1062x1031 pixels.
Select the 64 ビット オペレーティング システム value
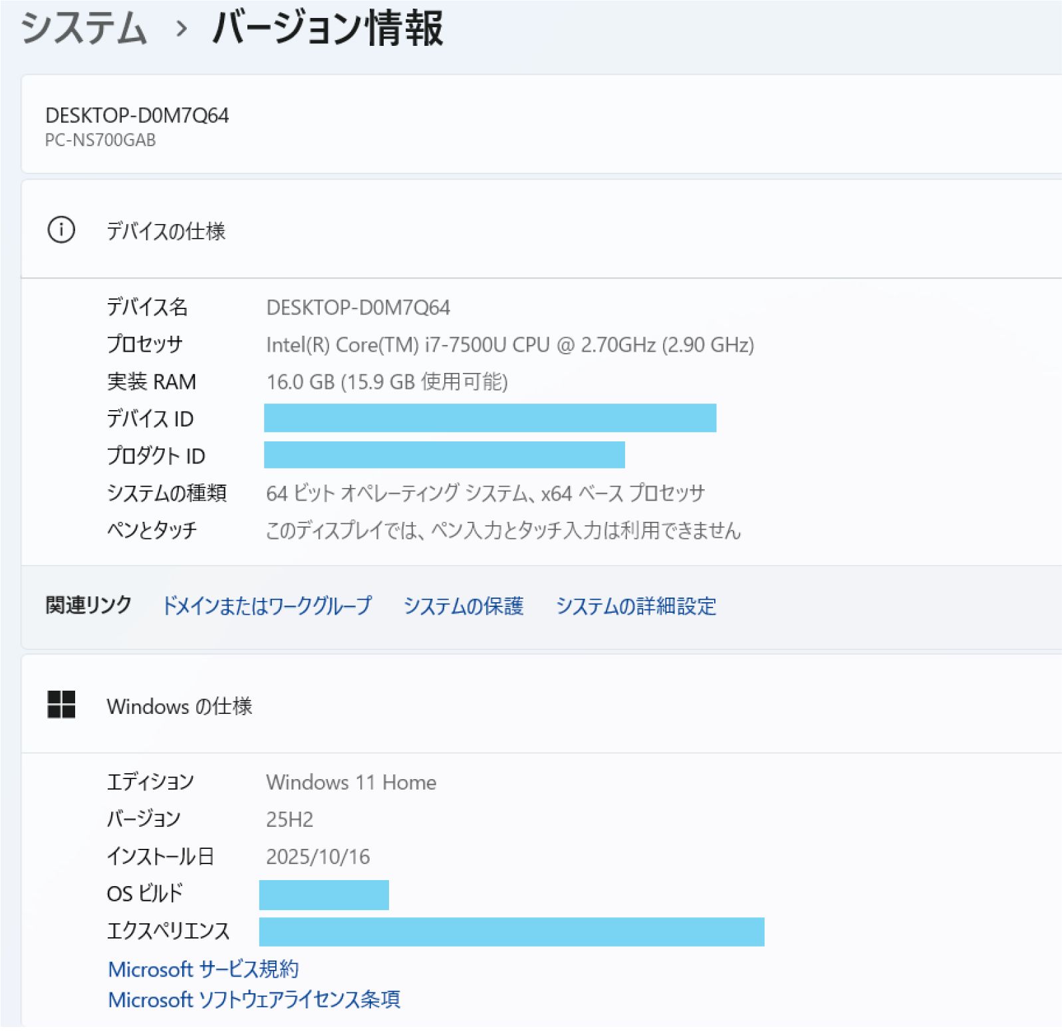485,493
